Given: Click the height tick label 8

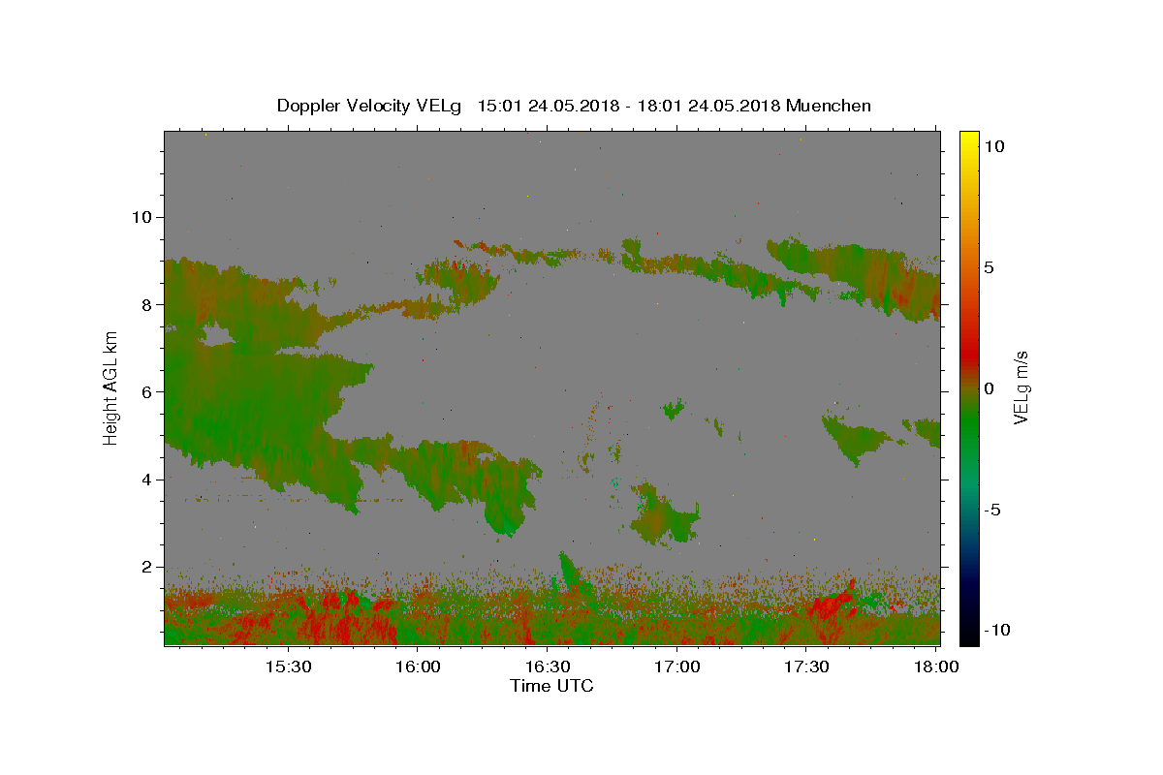Looking at the screenshot, I should (147, 304).
